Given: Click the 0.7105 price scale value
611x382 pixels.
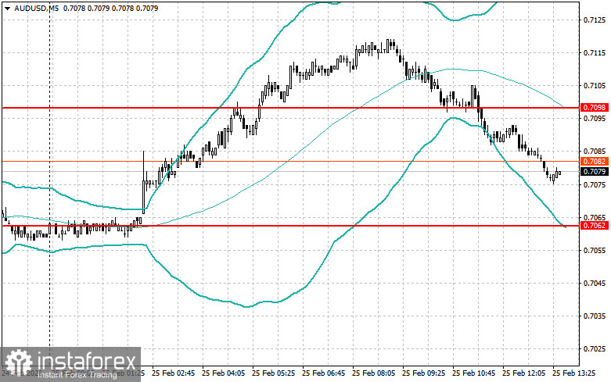Looking at the screenshot, I should [595, 86].
